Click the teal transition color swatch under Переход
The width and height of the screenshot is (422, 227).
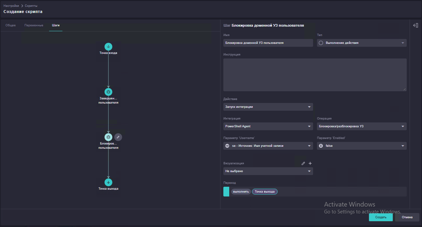pyautogui.click(x=226, y=192)
